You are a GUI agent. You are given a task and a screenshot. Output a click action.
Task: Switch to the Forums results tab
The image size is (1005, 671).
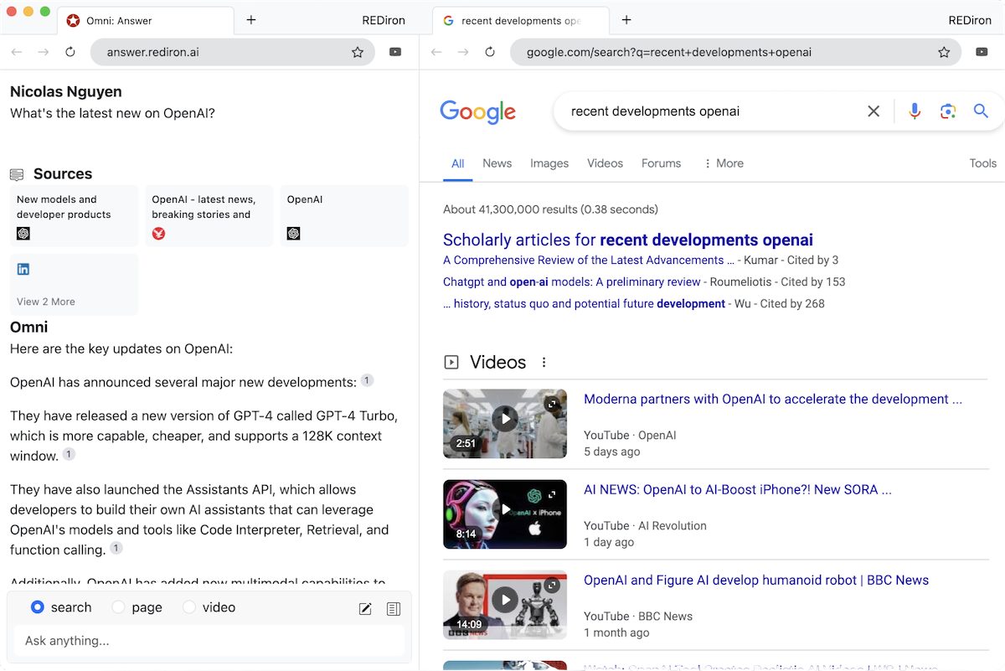661,163
